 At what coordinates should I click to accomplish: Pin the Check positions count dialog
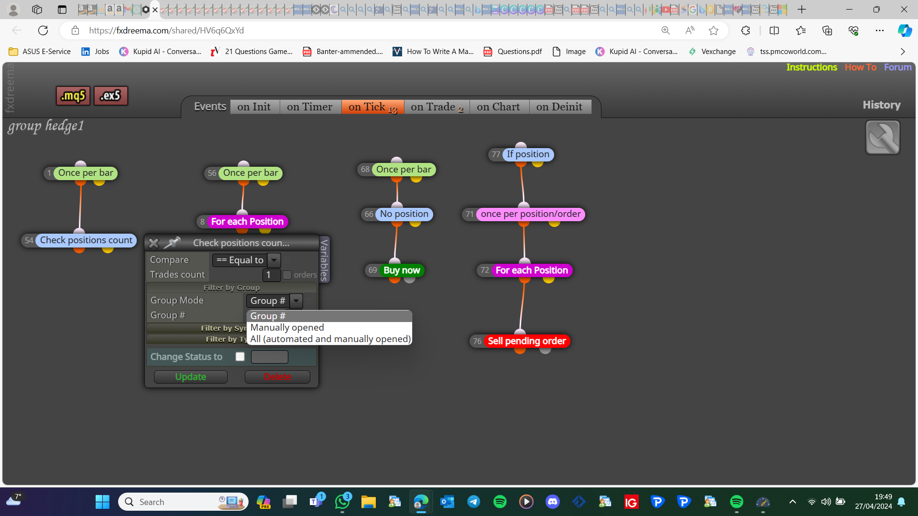[x=172, y=243]
